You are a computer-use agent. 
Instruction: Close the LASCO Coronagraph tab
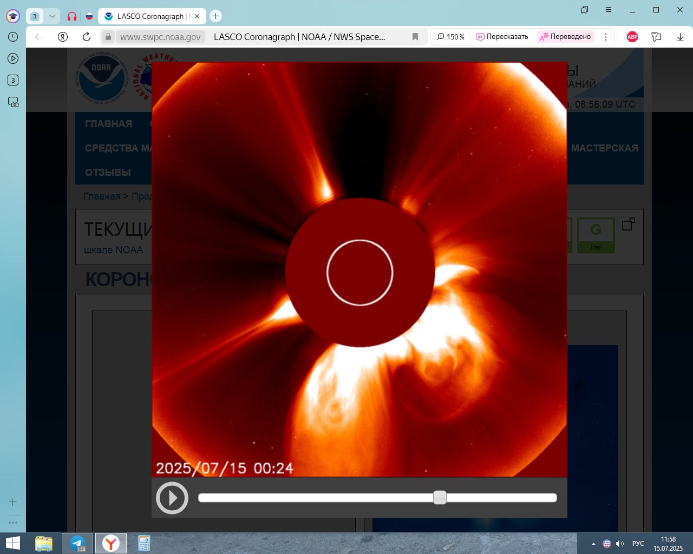[197, 16]
